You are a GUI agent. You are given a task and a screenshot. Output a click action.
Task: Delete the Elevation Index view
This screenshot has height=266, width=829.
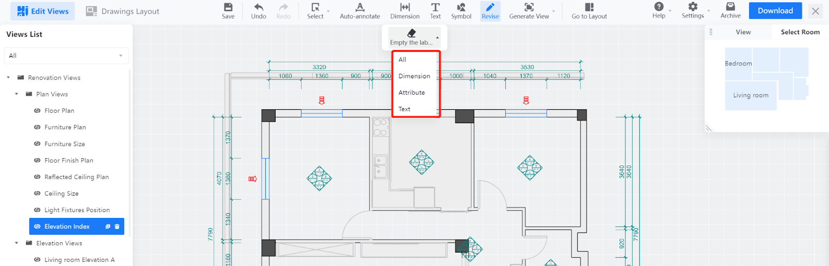117,227
